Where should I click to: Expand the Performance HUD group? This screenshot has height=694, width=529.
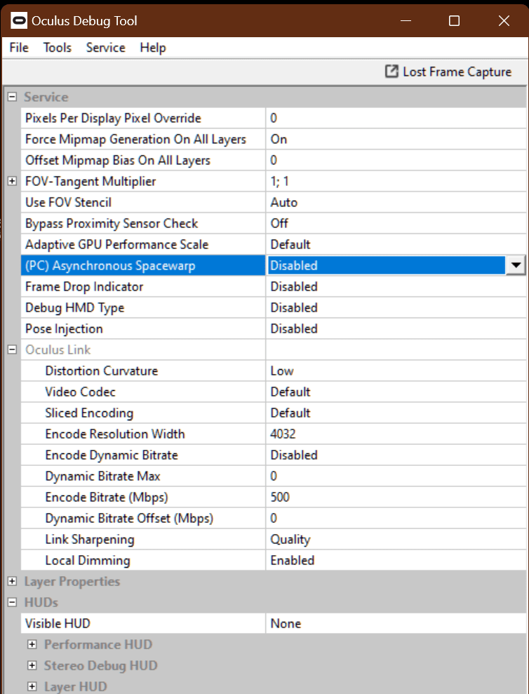click(x=32, y=644)
